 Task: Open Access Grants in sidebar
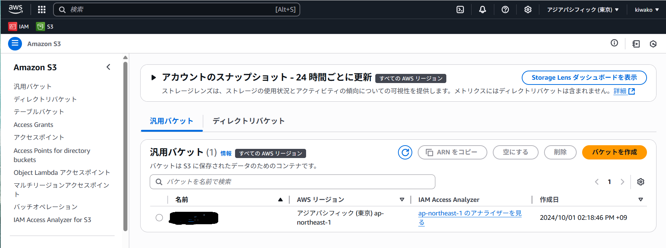(33, 125)
